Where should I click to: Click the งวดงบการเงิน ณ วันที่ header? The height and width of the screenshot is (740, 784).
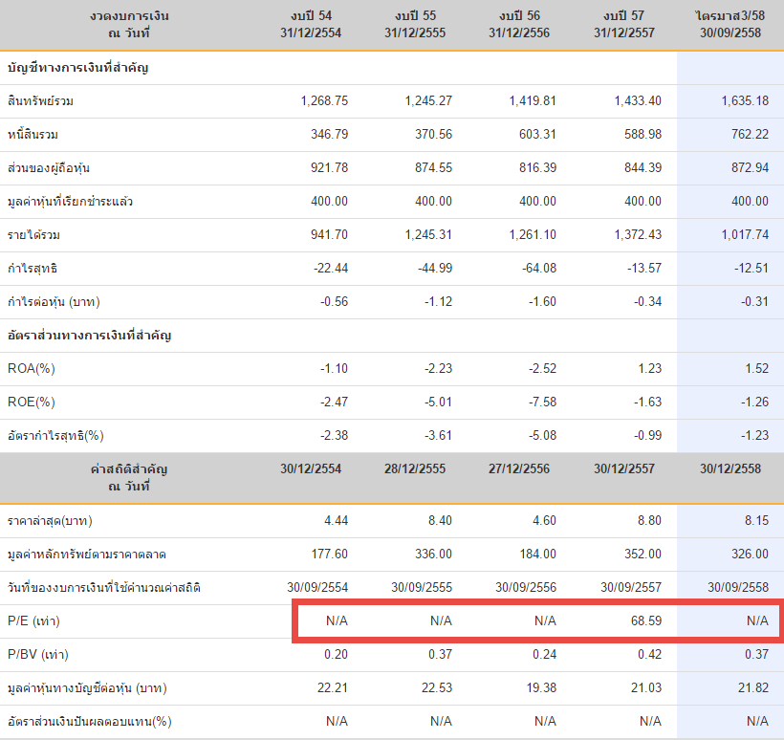tap(129, 25)
